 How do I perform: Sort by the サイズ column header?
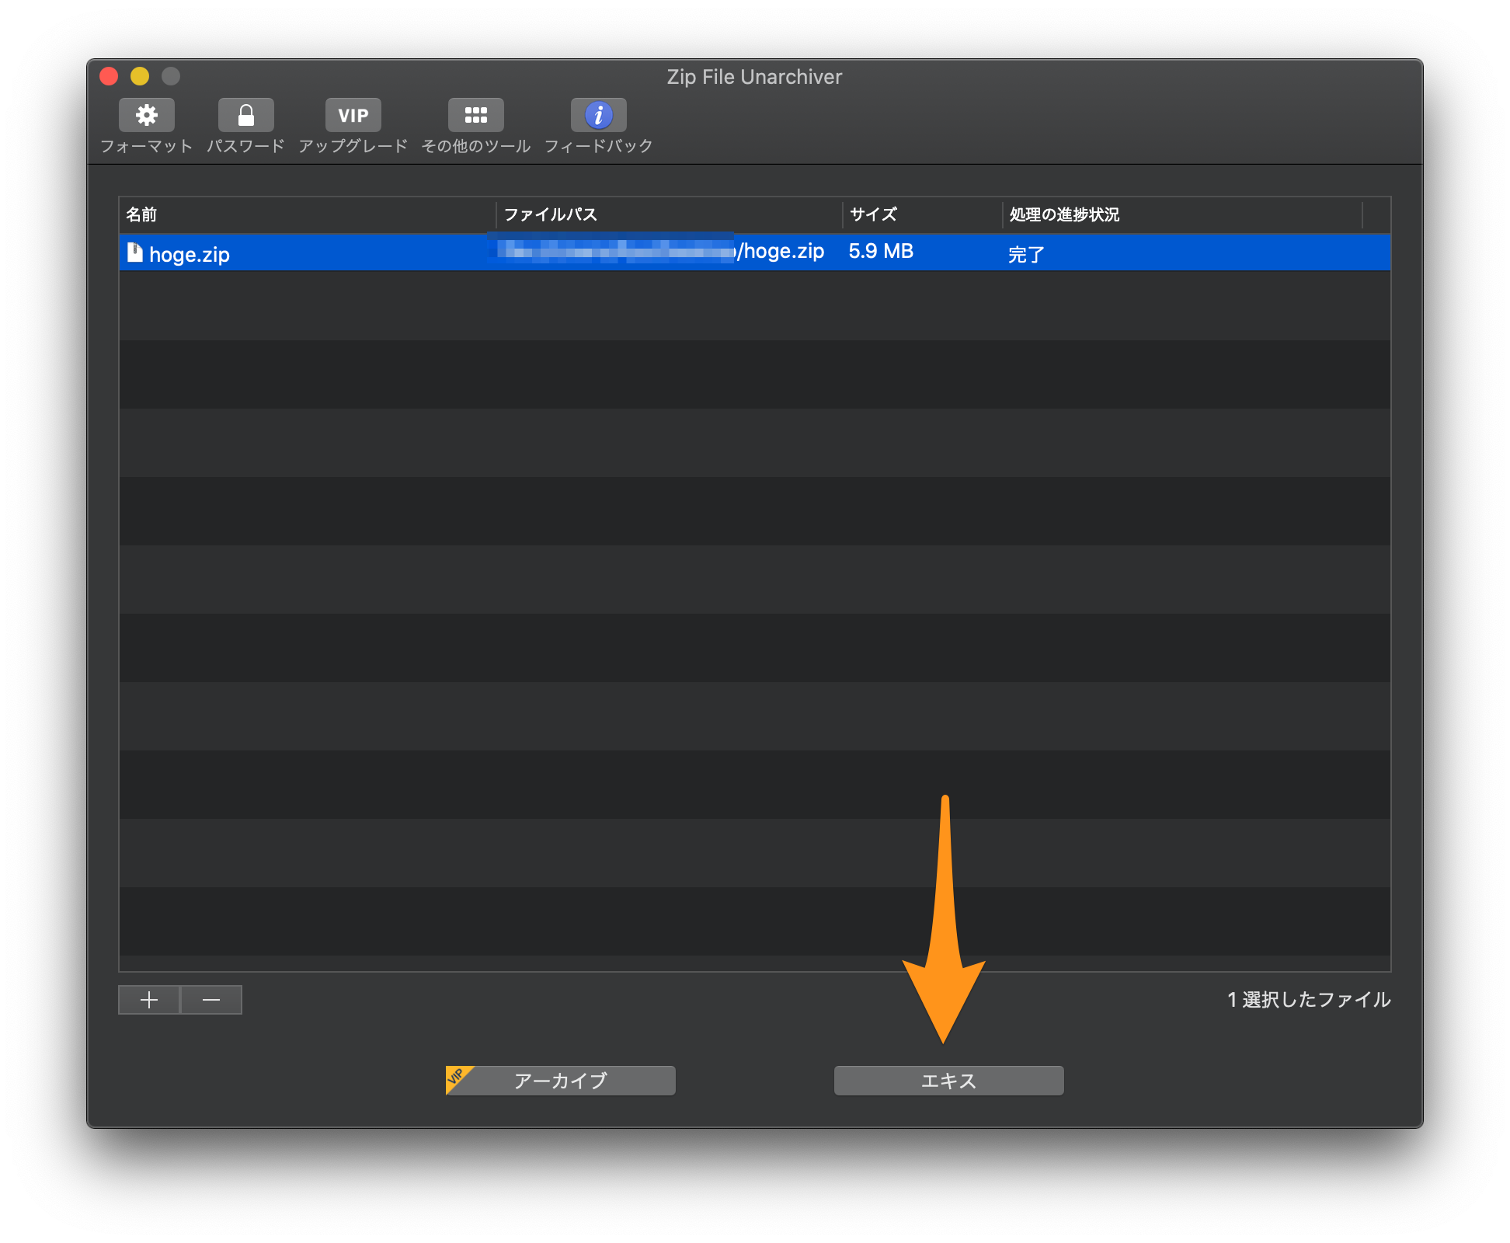click(922, 214)
